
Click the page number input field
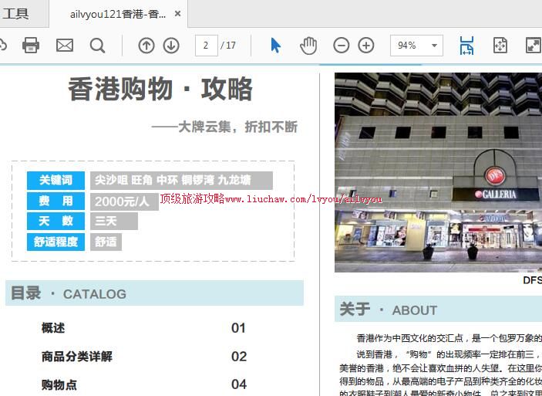pyautogui.click(x=206, y=46)
